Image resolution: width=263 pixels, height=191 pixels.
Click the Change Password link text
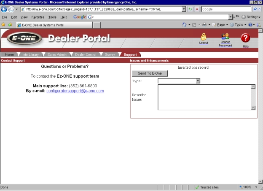point(225,43)
